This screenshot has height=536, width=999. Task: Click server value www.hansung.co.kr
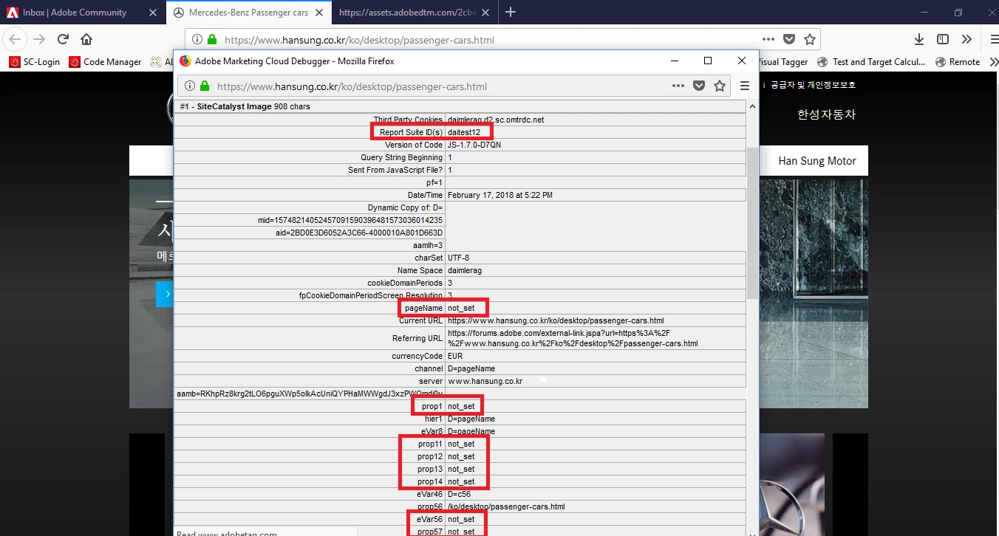coord(485,381)
